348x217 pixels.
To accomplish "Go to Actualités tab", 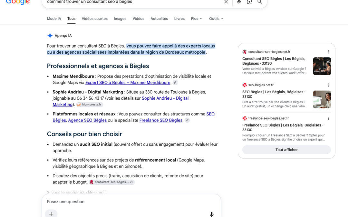I will (x=159, y=19).
